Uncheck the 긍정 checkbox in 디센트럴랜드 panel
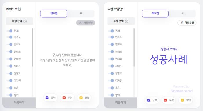The image size is (203, 111). coord(148,100)
